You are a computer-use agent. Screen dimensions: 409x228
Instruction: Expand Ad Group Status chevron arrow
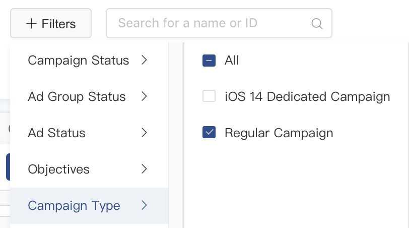[x=144, y=96]
